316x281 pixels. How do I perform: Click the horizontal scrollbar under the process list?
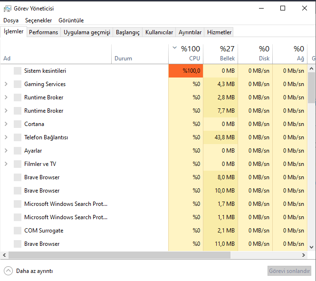tap(119, 255)
